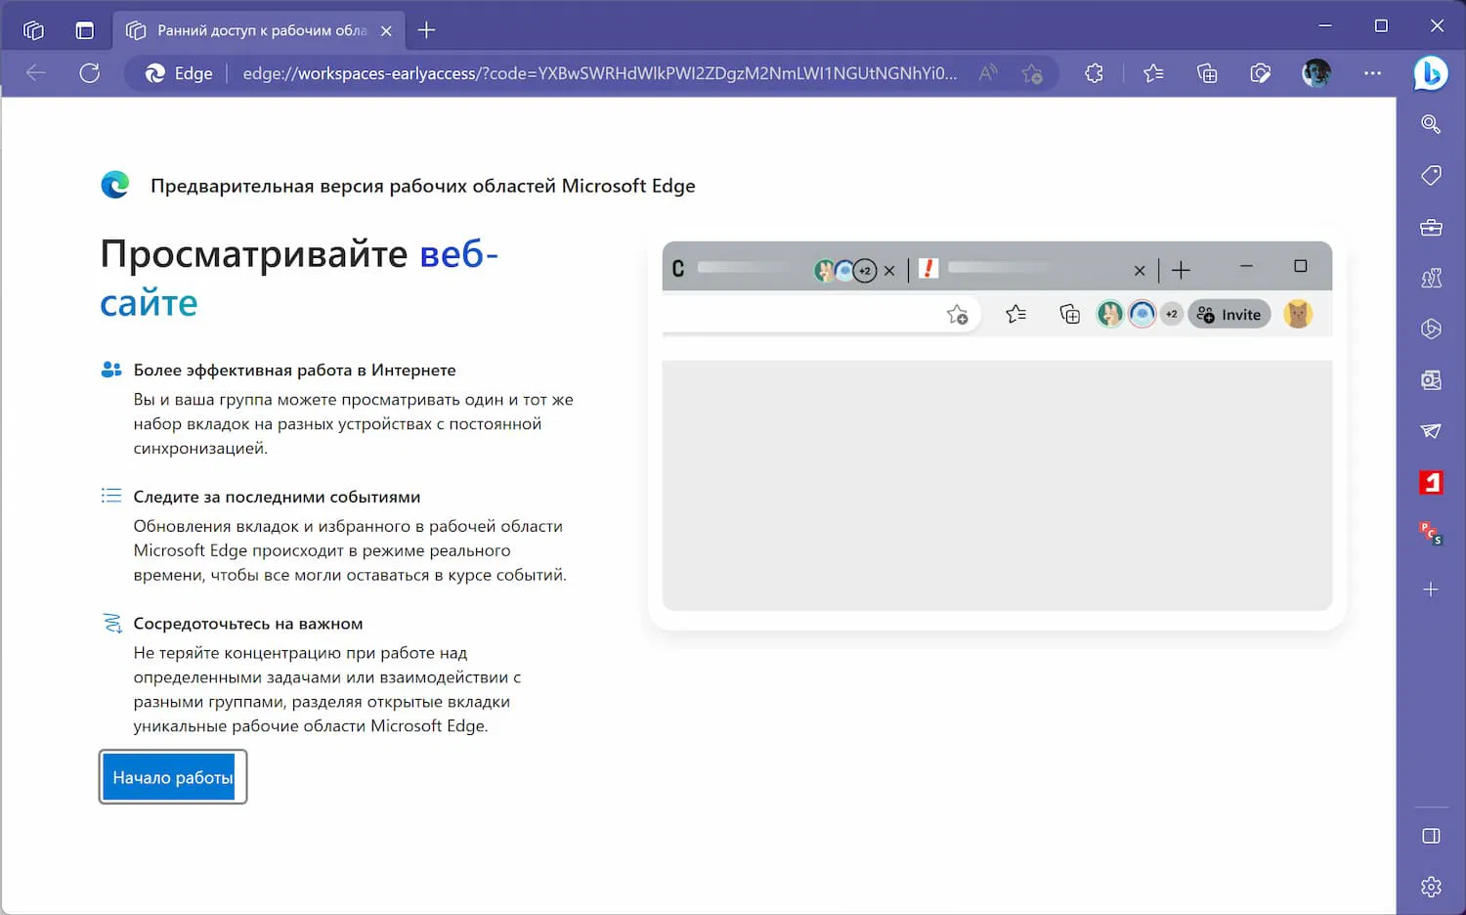Viewport: 1466px width, 915px height.
Task: Close the 'Ранний доступ к рабочим обла' tab
Action: click(x=386, y=31)
